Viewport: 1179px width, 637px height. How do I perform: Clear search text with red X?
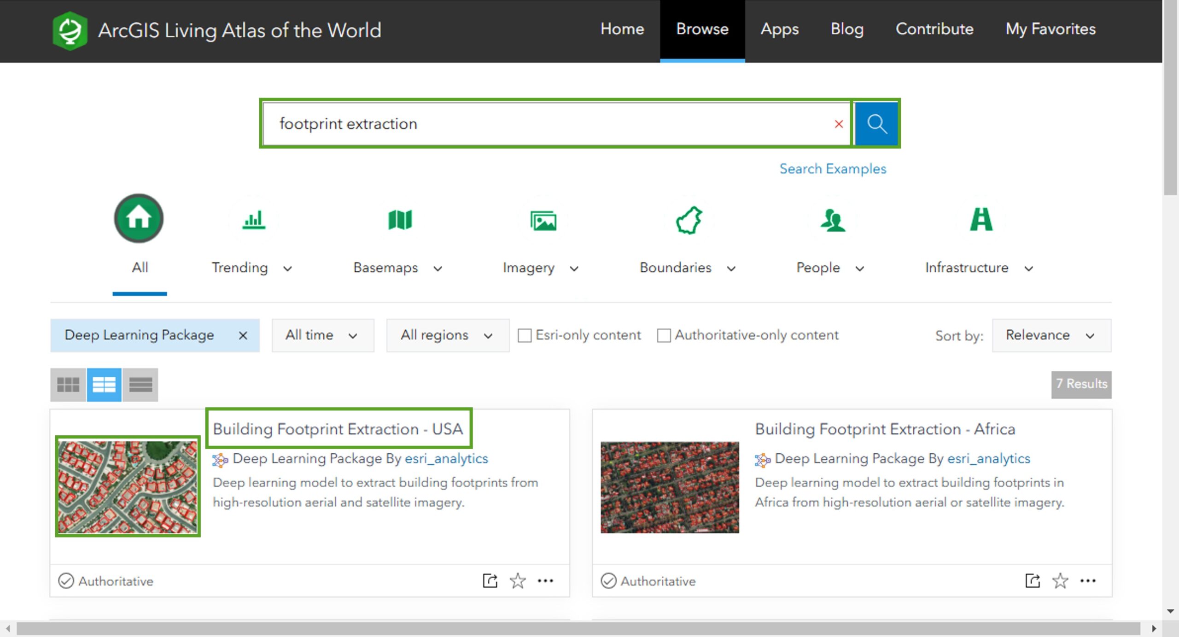pyautogui.click(x=839, y=124)
